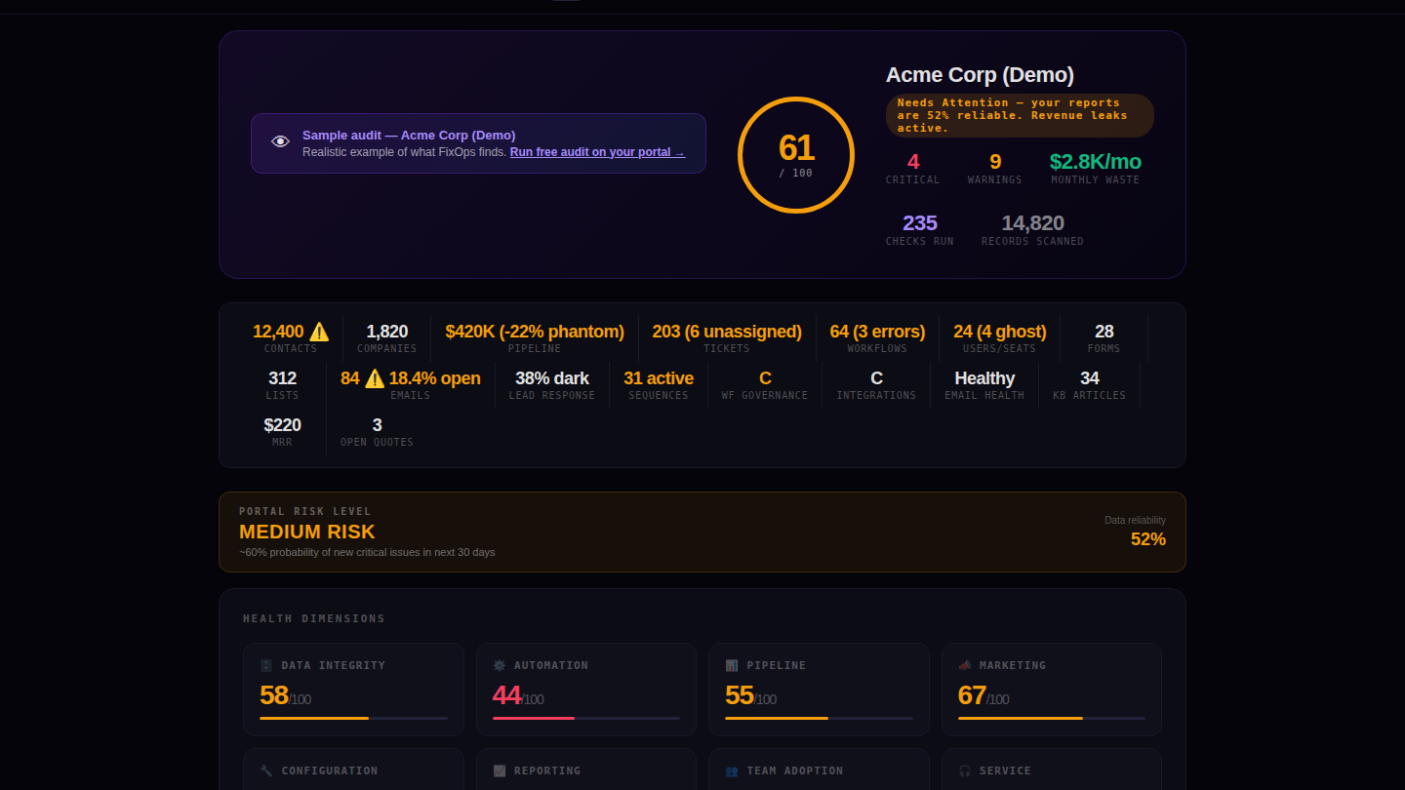Select the "Sample audit — Acme Corp (Demo)" banner title
Viewport: 1405px width, 790px height.
click(409, 136)
